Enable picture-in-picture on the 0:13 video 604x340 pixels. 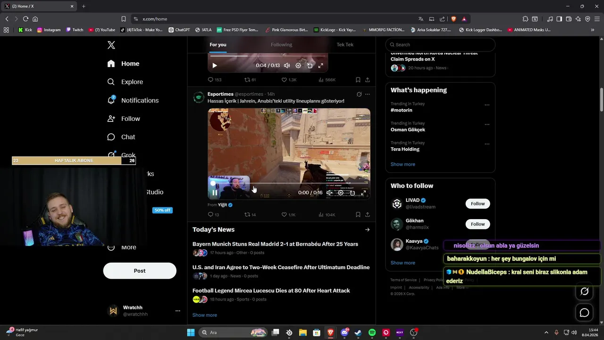tap(310, 66)
